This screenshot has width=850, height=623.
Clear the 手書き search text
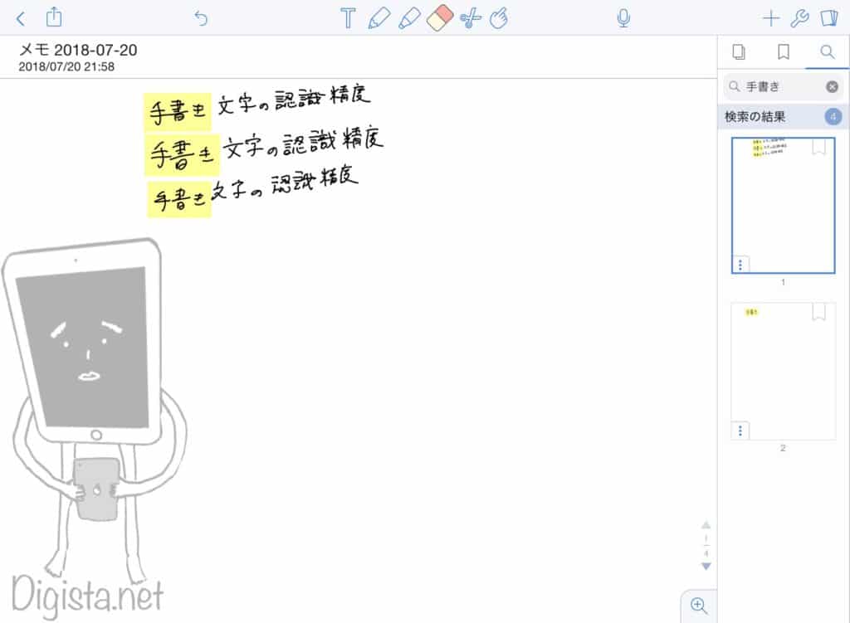click(832, 86)
